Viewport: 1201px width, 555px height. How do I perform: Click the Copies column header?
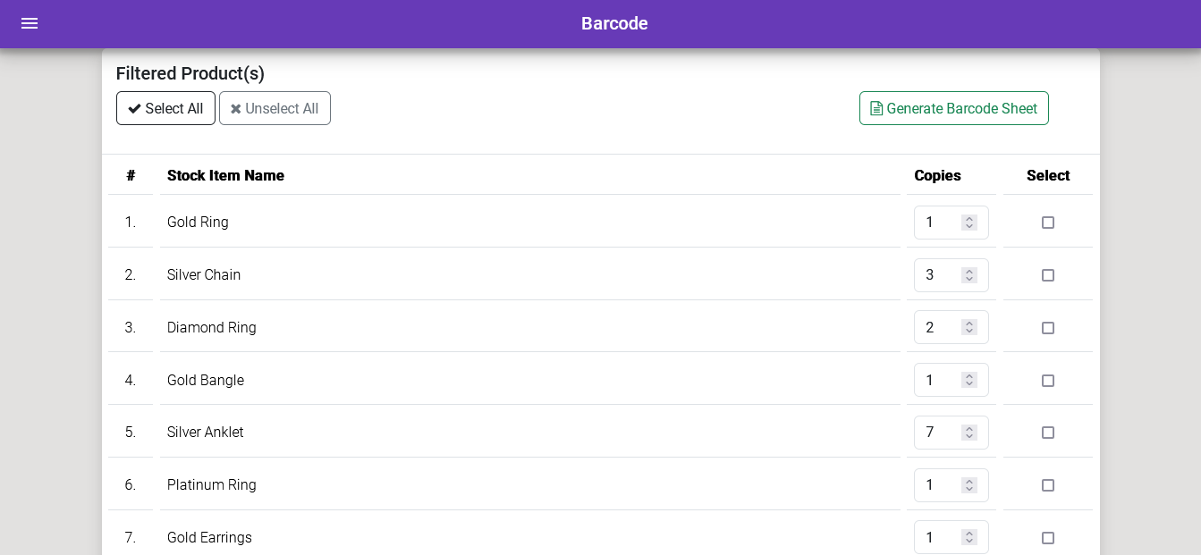937,175
